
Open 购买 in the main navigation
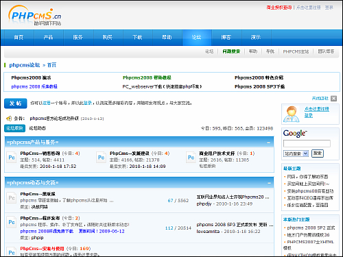(x=108, y=37)
